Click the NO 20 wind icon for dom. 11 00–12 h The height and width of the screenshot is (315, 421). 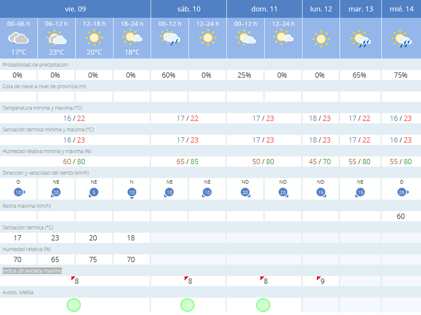(246, 192)
